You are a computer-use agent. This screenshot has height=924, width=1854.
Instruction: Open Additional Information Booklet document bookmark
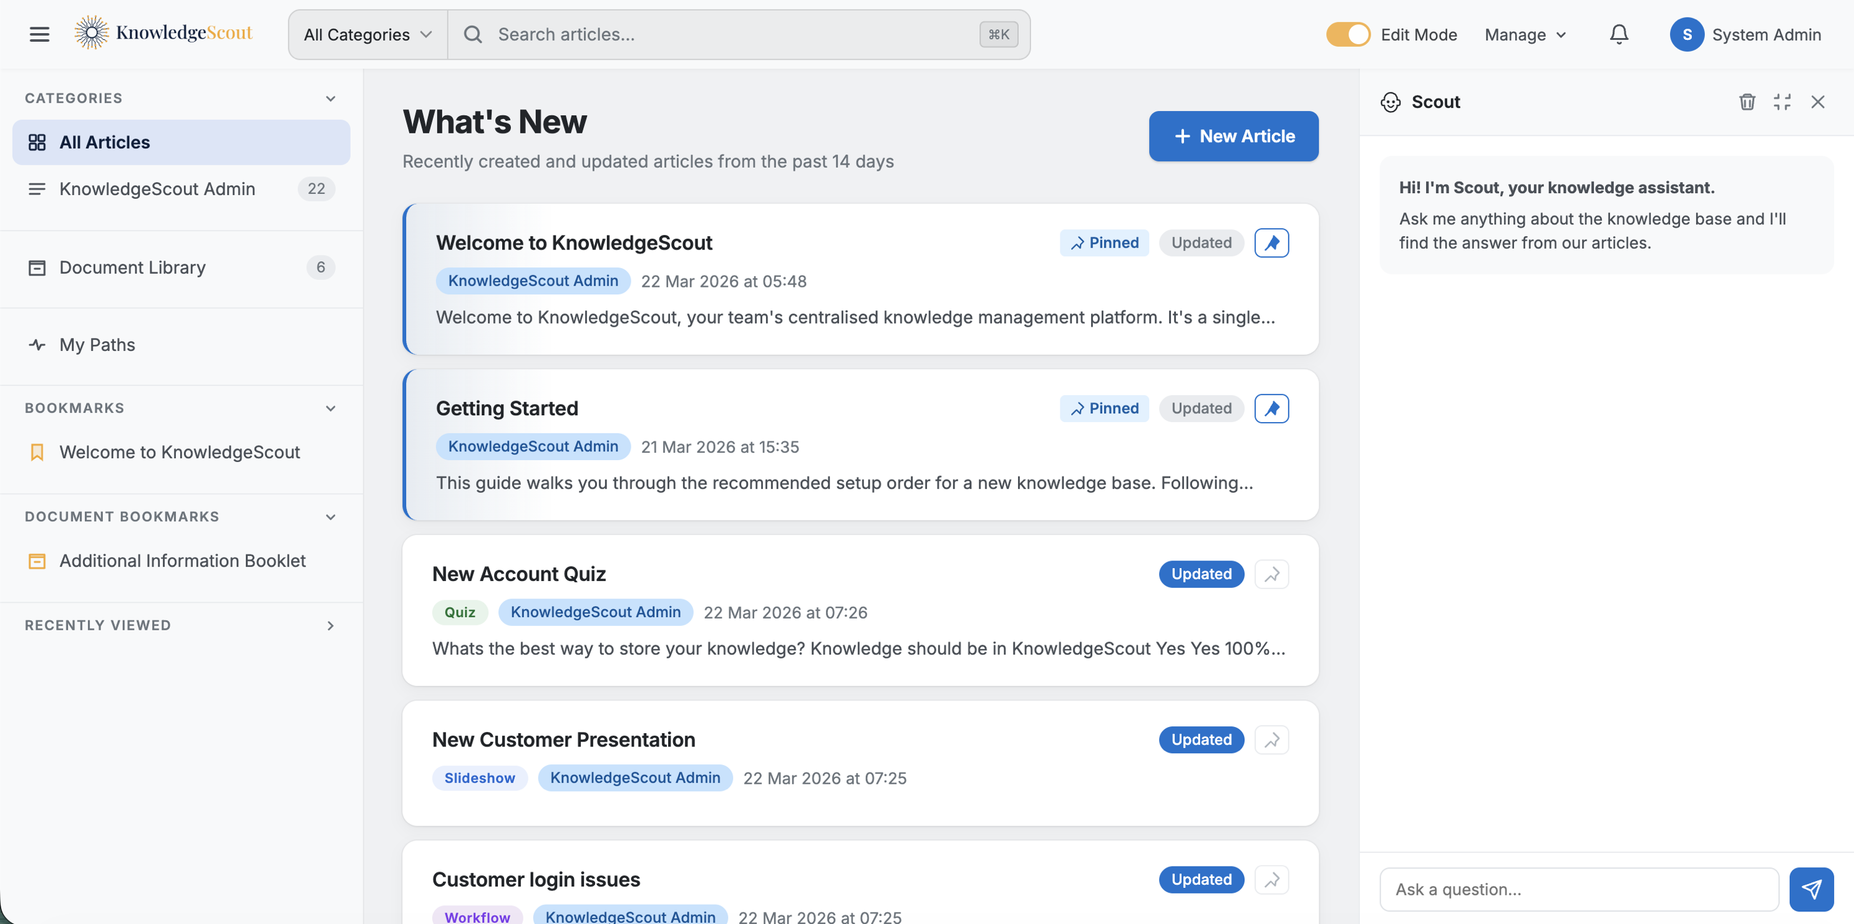click(182, 561)
